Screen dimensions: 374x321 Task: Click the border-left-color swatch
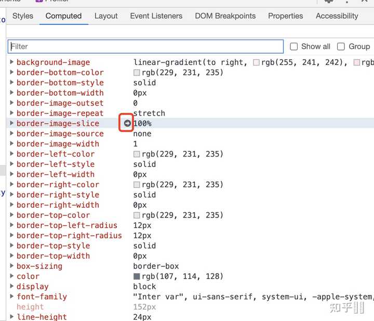tap(137, 155)
